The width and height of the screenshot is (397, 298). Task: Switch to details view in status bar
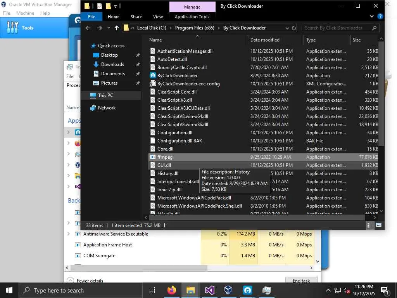tap(368, 225)
